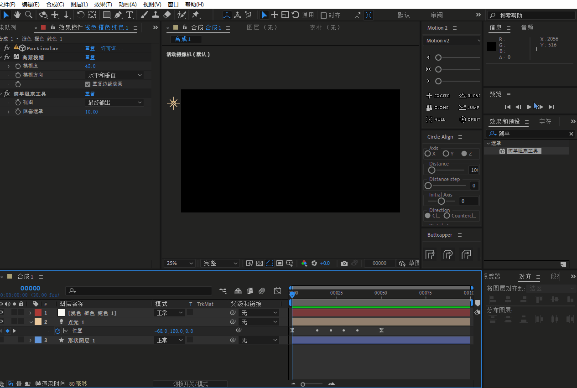Open the composition mini-flowchart icon
The width and height of the screenshot is (577, 388).
click(x=223, y=291)
